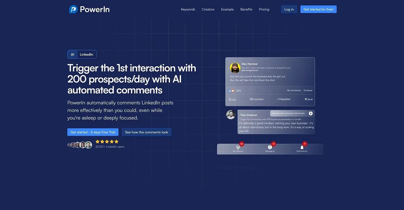Open the Notifications bell icon
The width and height of the screenshot is (404, 210).
tap(302, 147)
